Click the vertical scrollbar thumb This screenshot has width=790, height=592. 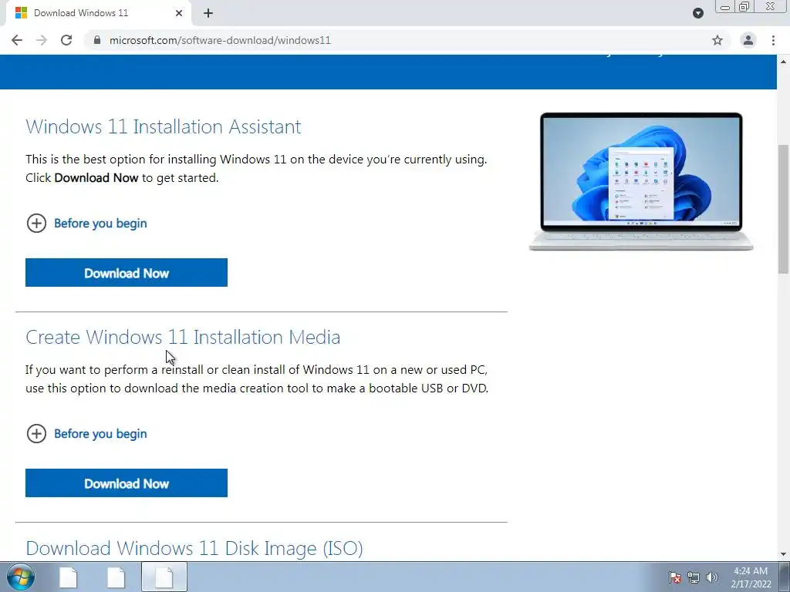click(783, 209)
